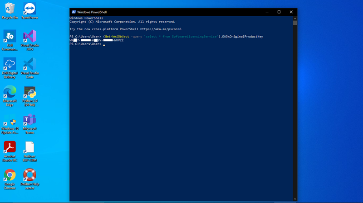The image size is (363, 203).
Task: Select the Dell Digital Delivery icon
Action: point(10,64)
